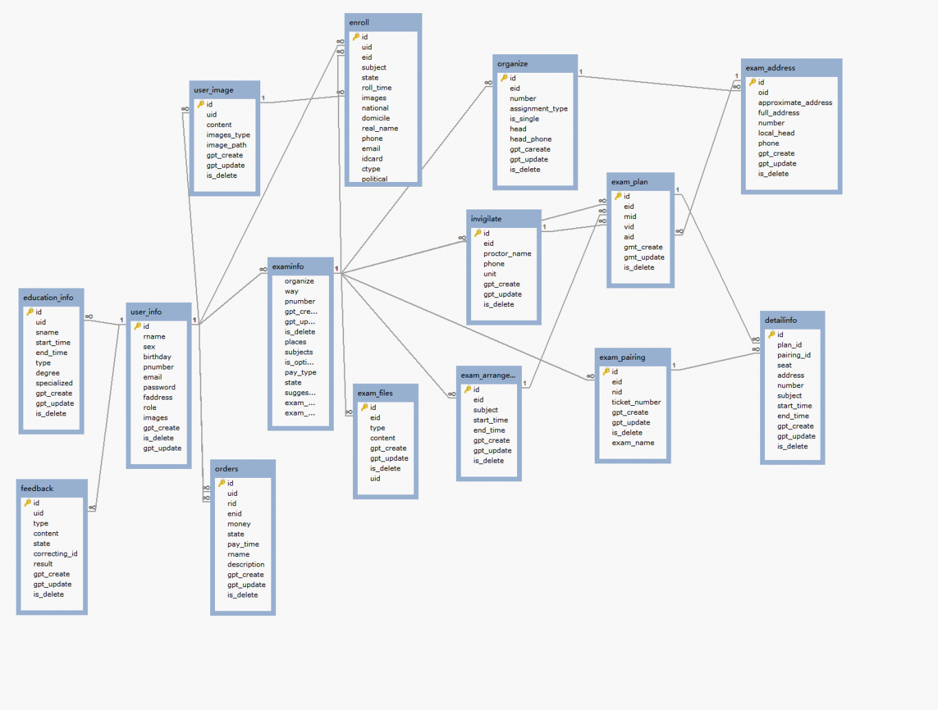Image resolution: width=938 pixels, height=710 pixels.
Task: Click the correcting_id field in feedback
Action: [55, 553]
